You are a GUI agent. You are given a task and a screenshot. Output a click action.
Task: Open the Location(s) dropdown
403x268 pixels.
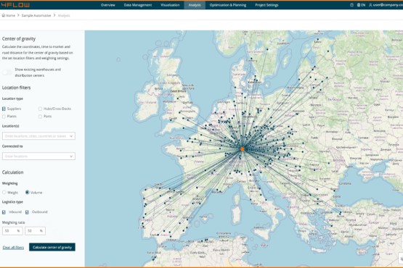(x=38, y=136)
